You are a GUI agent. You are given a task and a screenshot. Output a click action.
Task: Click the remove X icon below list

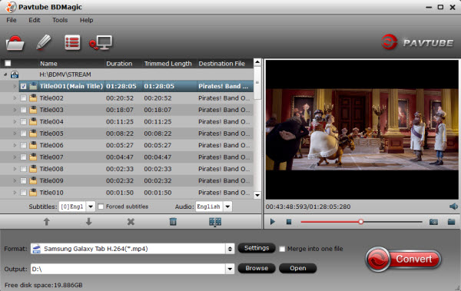131,222
